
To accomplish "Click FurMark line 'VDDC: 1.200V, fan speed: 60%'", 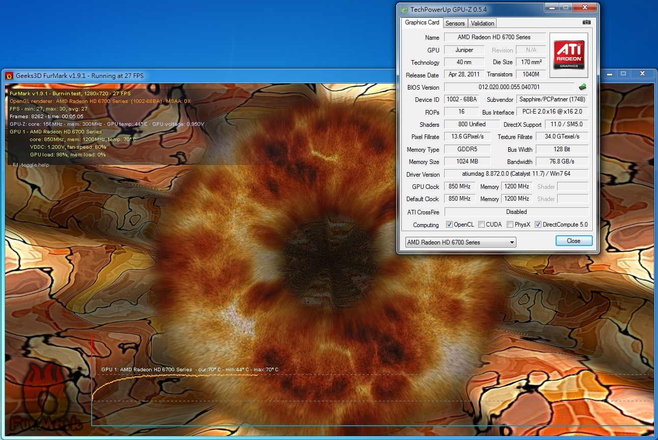I will pyautogui.click(x=68, y=147).
